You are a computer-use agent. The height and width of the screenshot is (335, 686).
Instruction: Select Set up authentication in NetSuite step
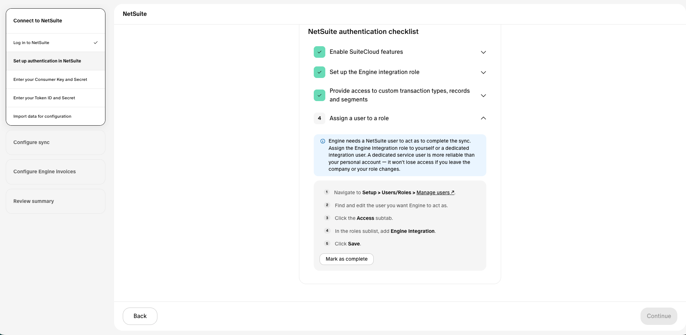coord(56,61)
